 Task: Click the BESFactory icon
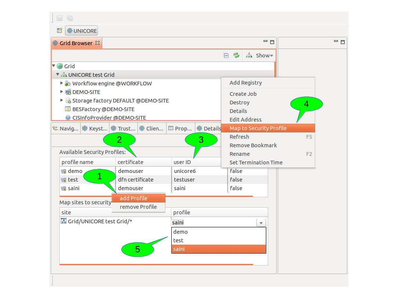click(x=68, y=109)
